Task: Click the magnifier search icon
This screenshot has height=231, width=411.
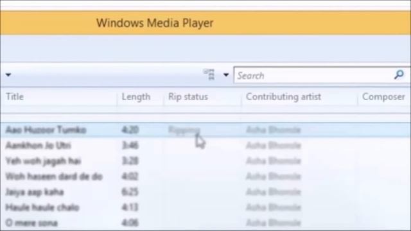Action: click(x=399, y=75)
